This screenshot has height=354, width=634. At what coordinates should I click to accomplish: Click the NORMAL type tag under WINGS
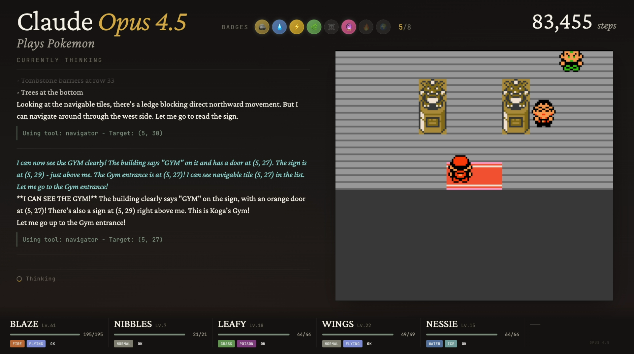[x=332, y=344]
